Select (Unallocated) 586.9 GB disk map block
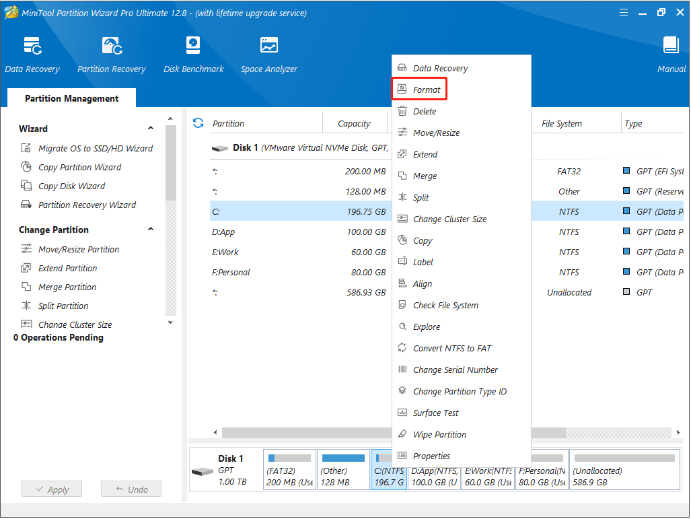The image size is (691, 519). click(624, 470)
